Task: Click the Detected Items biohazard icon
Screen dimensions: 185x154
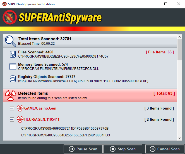Action: tap(11, 96)
